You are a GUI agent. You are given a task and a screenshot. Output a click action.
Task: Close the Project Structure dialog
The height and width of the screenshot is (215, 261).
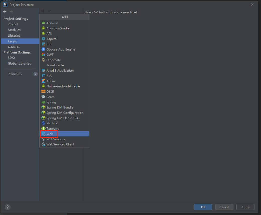click(252, 5)
